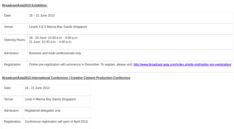This screenshot has height=129, width=234.
Task: Click 'Business and trade professionals only'
Action: [x=55, y=53]
